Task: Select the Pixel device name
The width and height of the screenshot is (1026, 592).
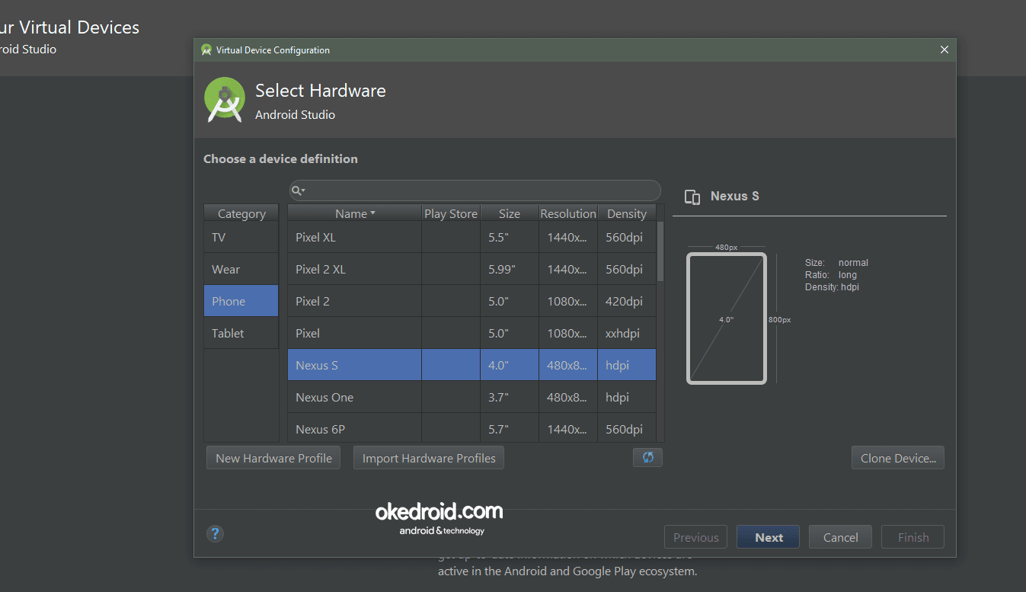Action: (x=308, y=333)
